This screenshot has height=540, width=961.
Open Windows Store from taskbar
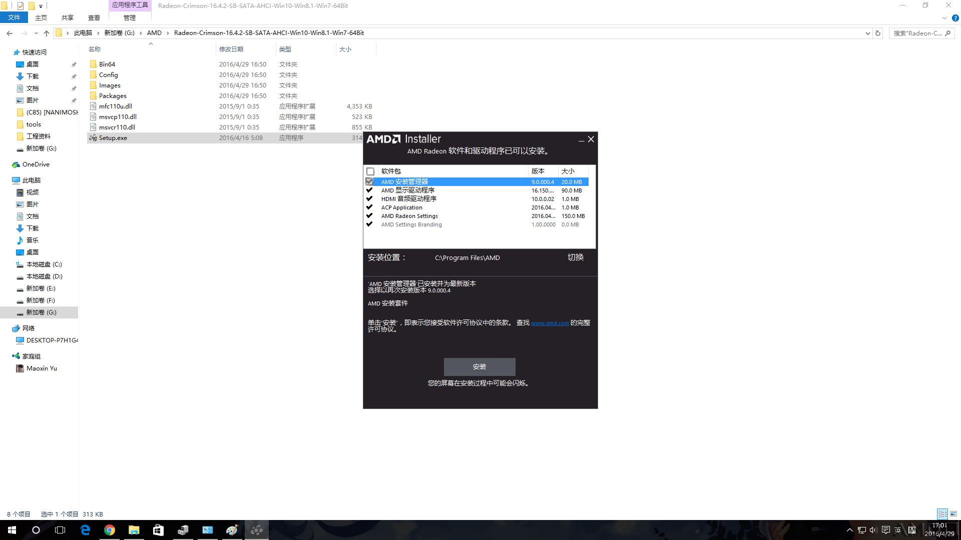158,530
